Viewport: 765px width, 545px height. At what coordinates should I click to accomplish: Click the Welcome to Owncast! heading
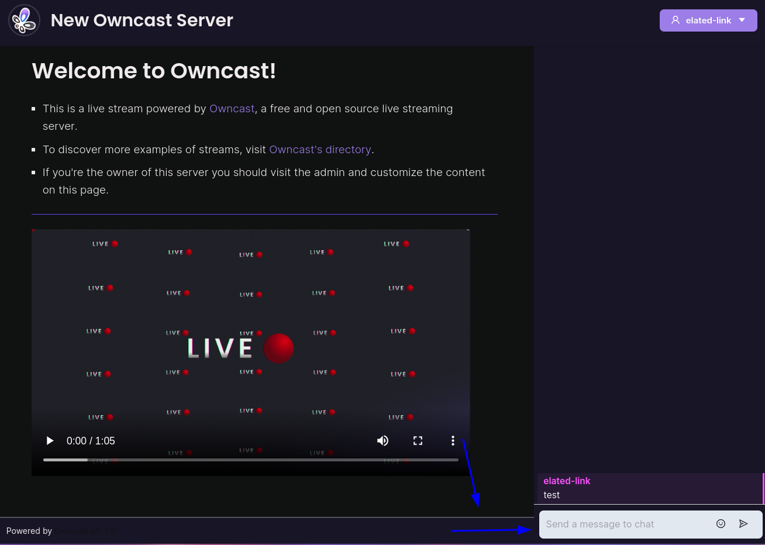(154, 71)
